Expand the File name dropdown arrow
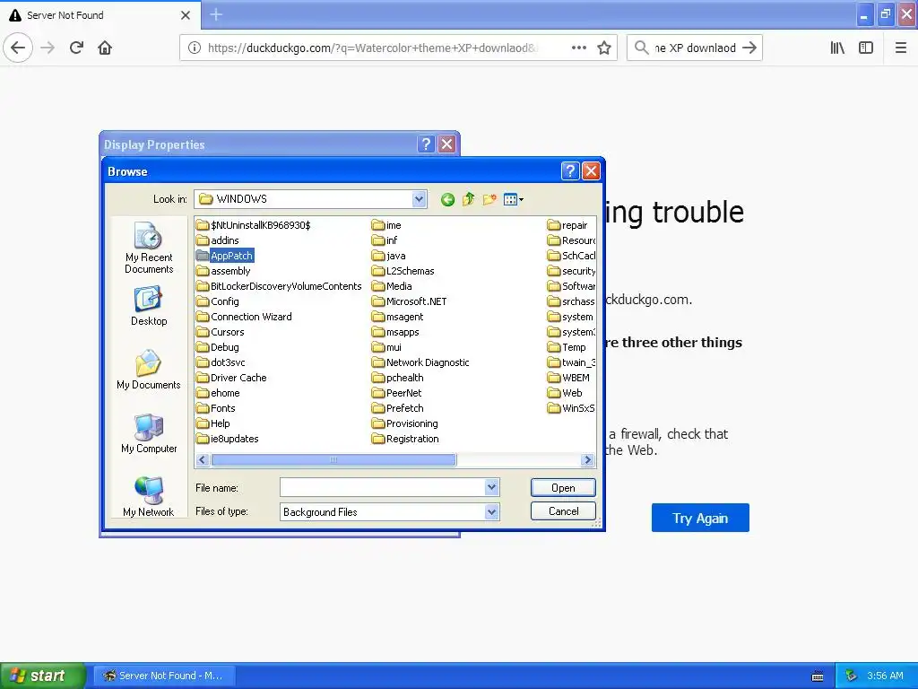The image size is (918, 689). click(492, 487)
